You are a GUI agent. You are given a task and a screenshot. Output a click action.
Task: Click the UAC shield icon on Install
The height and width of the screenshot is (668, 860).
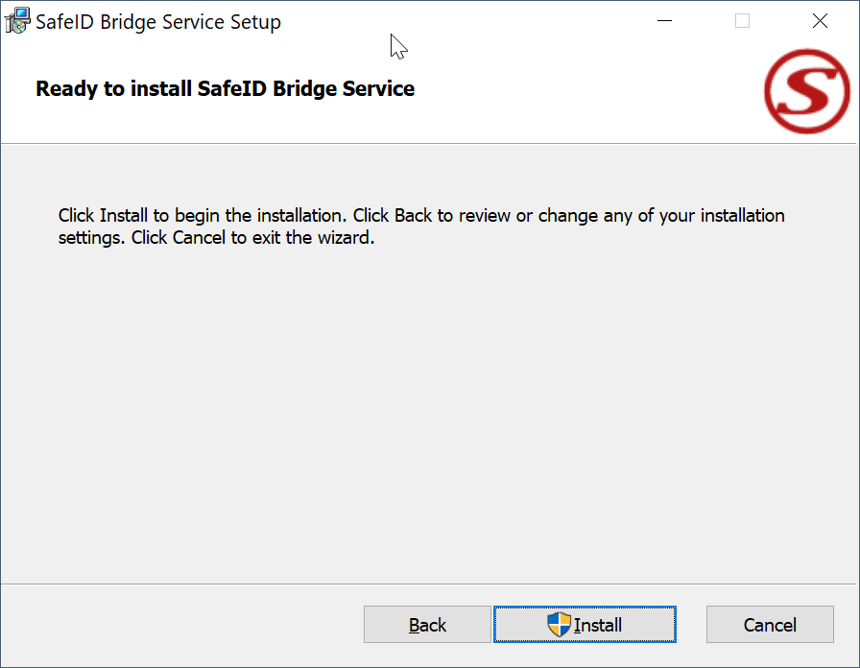pyautogui.click(x=559, y=625)
